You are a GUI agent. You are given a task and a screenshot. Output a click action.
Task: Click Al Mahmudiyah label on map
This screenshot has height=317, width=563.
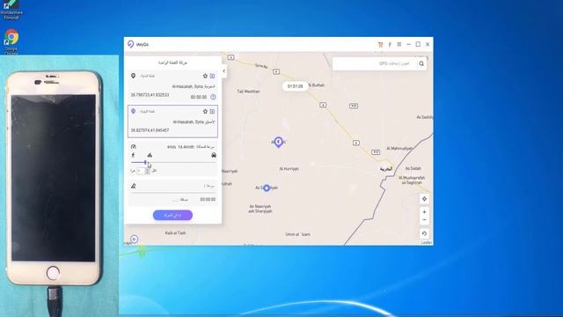tap(399, 148)
